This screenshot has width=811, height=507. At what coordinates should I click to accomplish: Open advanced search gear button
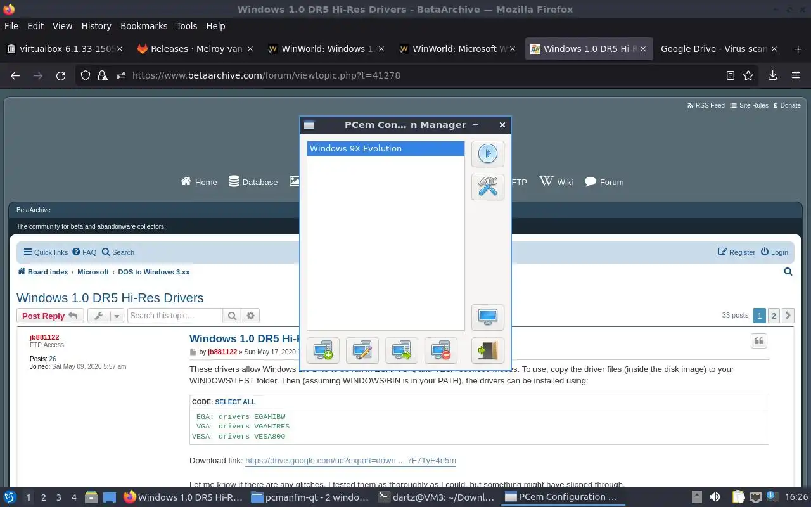pyautogui.click(x=251, y=316)
